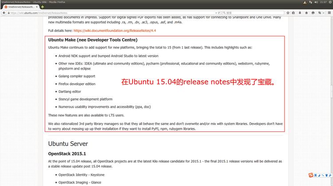Click the "Golang compiler support" bullet
Image resolution: width=333 pixels, height=186 pixels.
pyautogui.click(x=77, y=76)
